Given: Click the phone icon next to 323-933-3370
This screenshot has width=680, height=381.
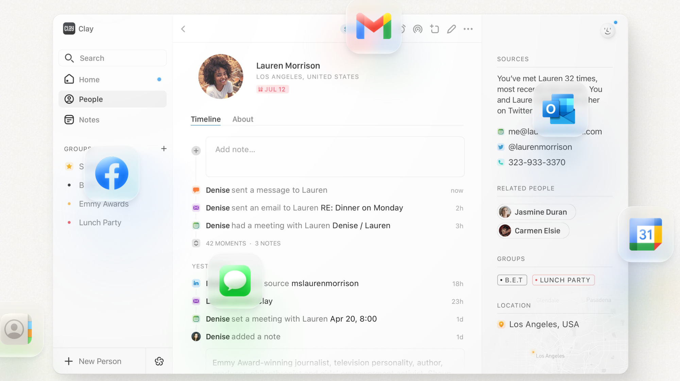Looking at the screenshot, I should pyautogui.click(x=500, y=162).
